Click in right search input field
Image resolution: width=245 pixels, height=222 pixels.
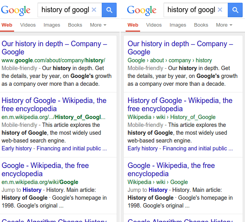pos(191,10)
